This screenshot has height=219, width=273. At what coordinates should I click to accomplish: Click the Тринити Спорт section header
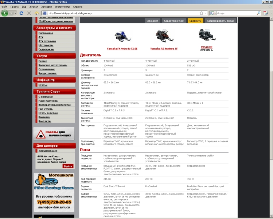(55, 92)
